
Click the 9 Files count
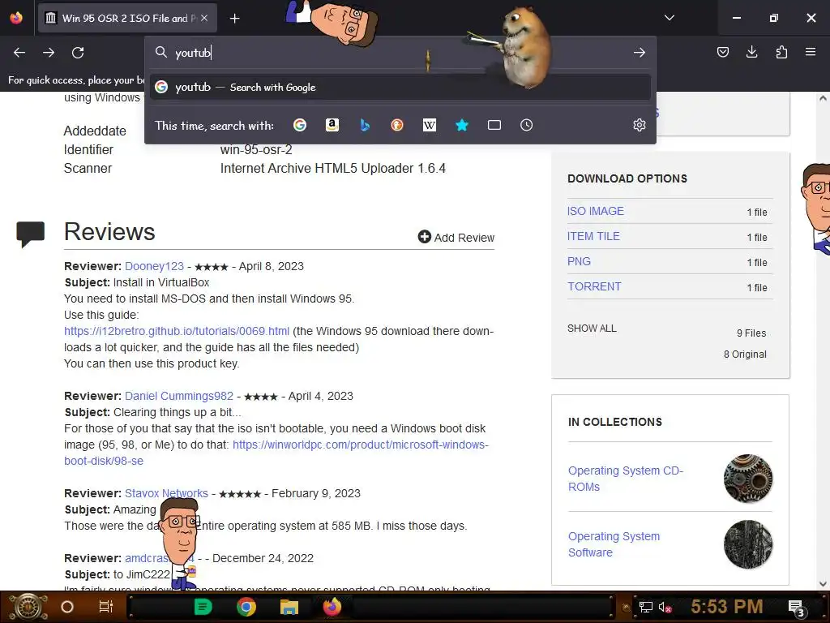click(751, 333)
